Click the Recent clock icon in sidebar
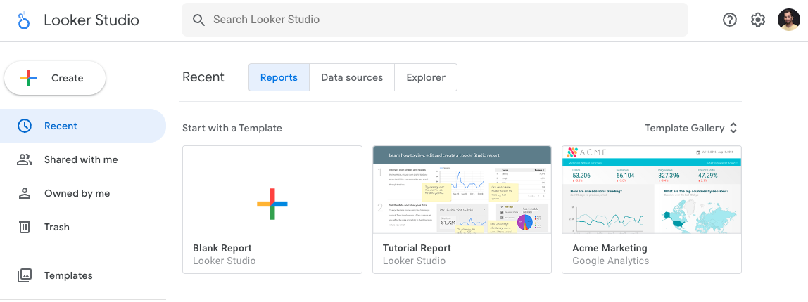Viewport: 808px width, 302px height. [x=25, y=126]
